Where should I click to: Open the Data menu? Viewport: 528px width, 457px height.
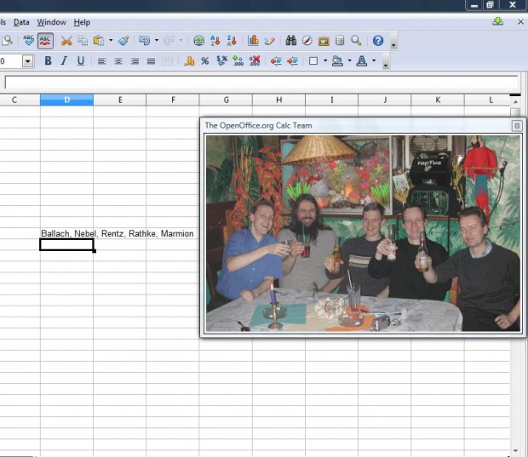[21, 22]
